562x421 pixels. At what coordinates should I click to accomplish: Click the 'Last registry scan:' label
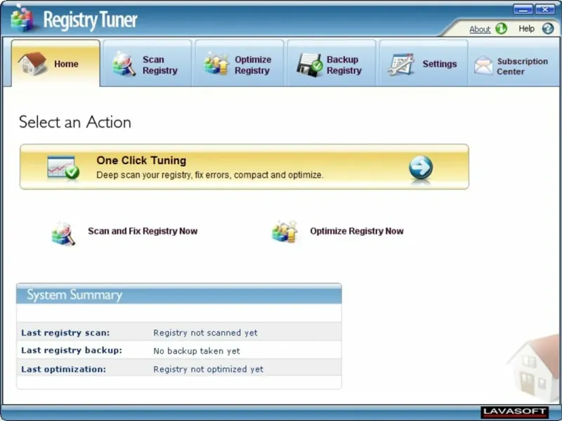tap(65, 333)
